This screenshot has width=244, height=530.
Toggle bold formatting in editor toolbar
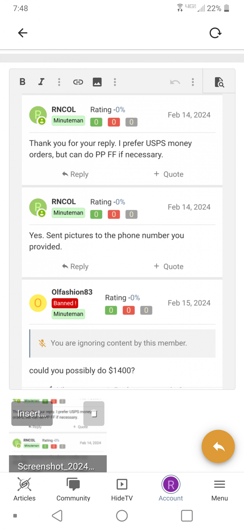22,82
